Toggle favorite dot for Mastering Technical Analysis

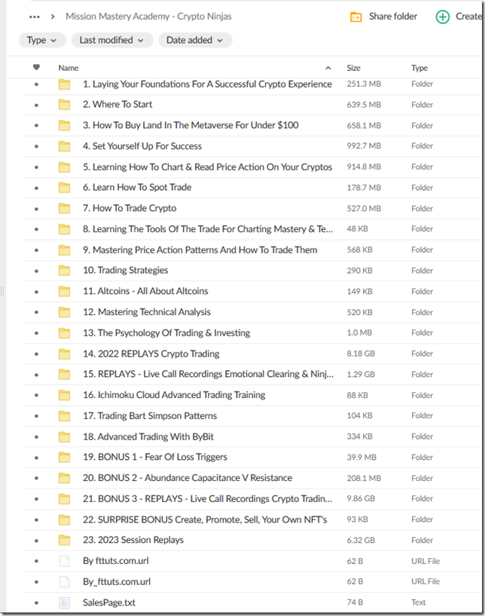pyautogui.click(x=36, y=312)
